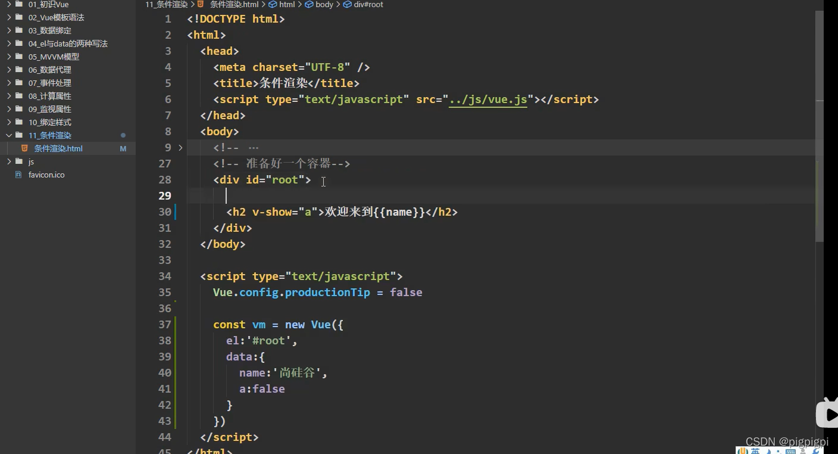Viewport: 838px width, 454px height.
Task: Click "text/javascript" on line 34
Action: (340, 276)
